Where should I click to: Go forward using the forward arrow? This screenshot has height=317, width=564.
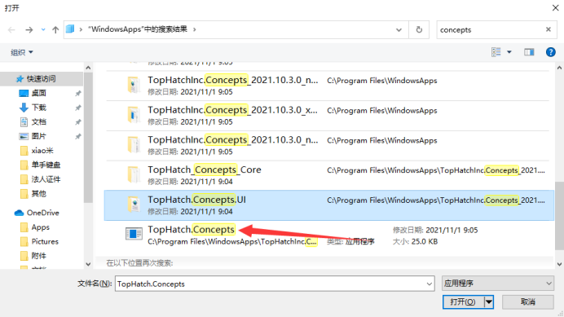click(29, 30)
